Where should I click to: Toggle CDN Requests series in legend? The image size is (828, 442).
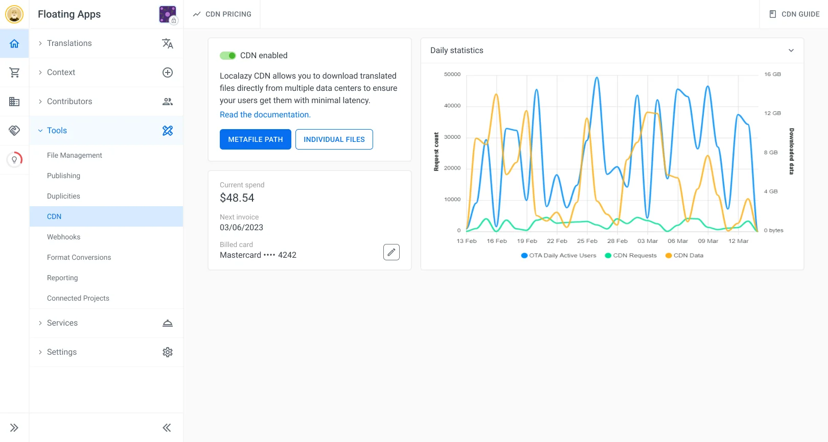pos(631,256)
